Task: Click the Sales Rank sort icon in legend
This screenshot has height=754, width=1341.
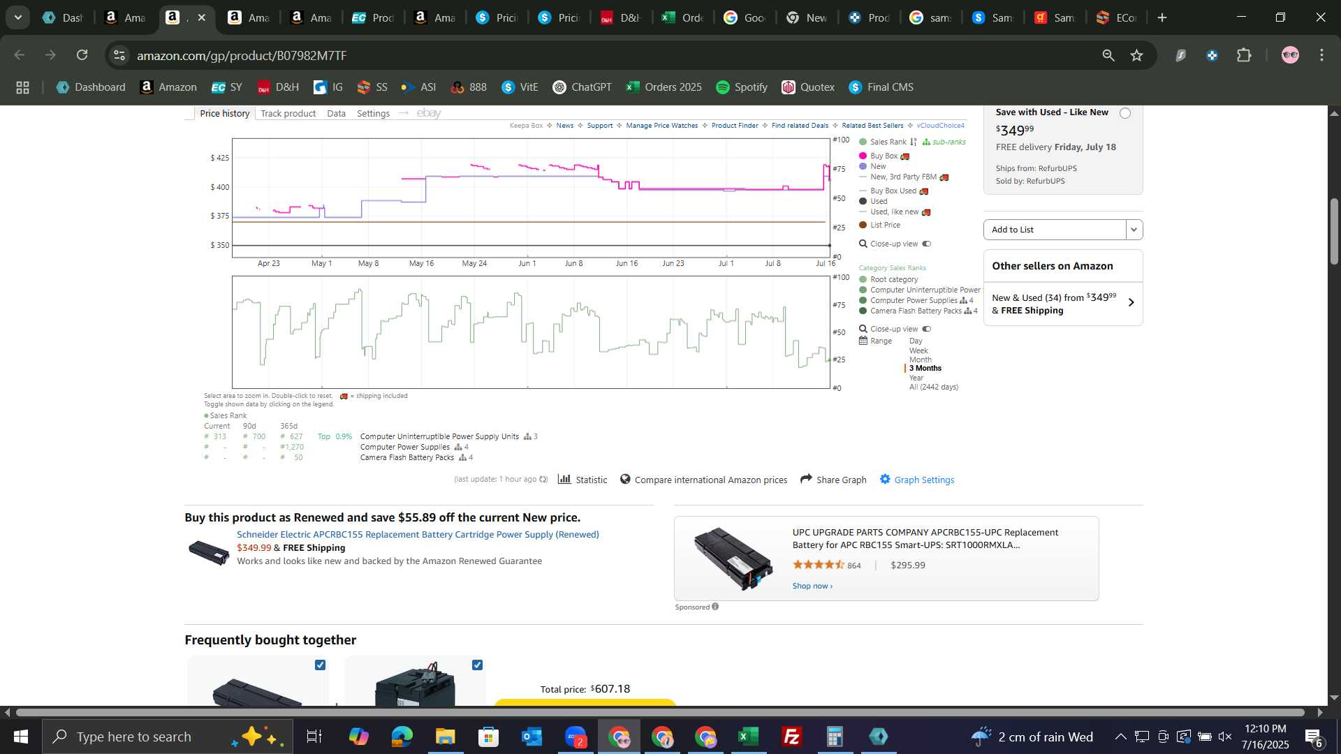Action: point(913,142)
